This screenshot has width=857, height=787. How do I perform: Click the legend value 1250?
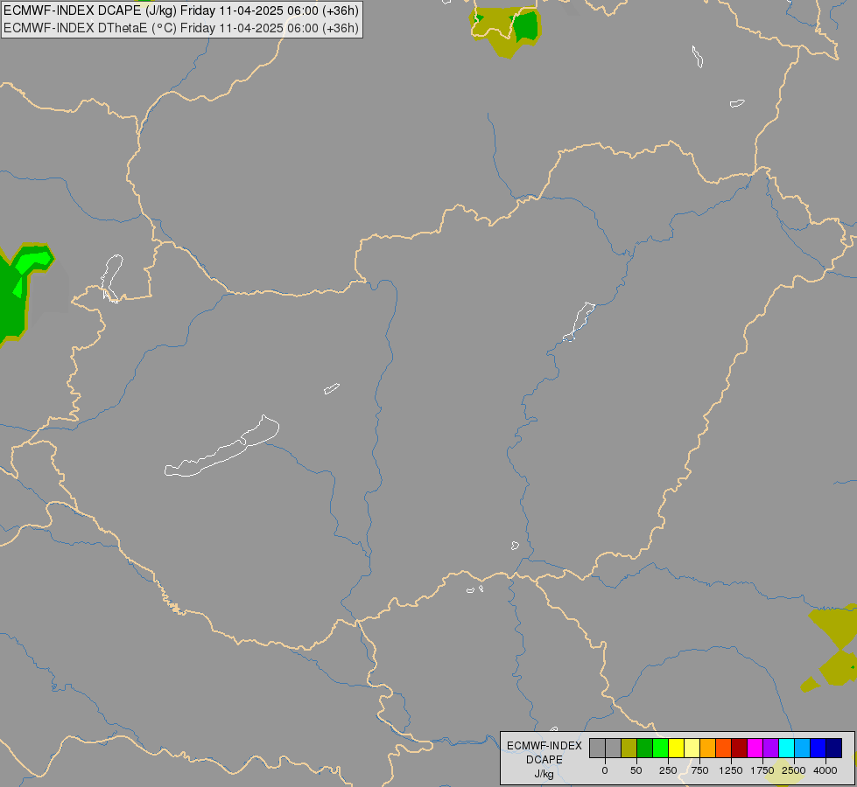click(731, 770)
